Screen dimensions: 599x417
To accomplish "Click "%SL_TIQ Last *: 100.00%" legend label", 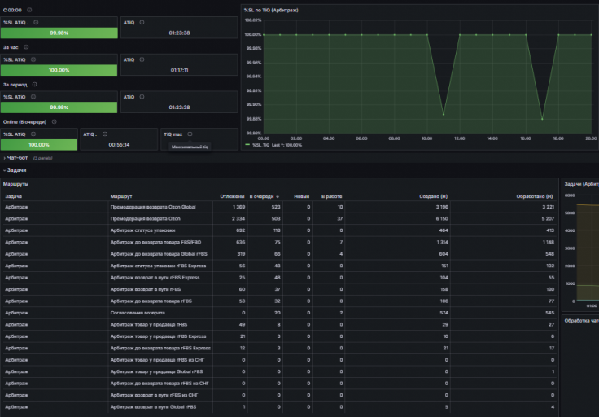I will [278, 145].
